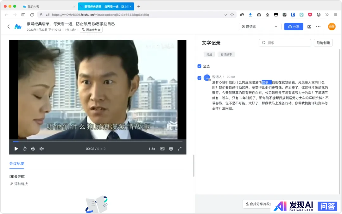Go forward in browser history
Viewport: 342px width, 214px height.
(15, 15)
